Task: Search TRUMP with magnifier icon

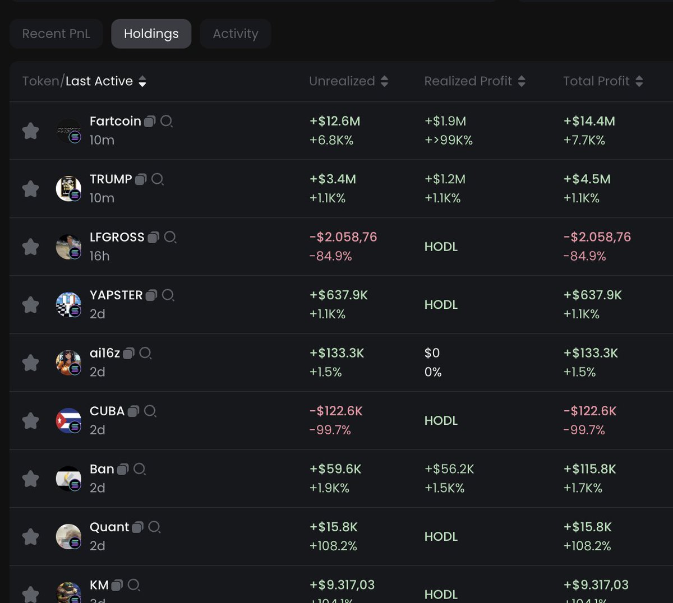Action: tap(158, 179)
